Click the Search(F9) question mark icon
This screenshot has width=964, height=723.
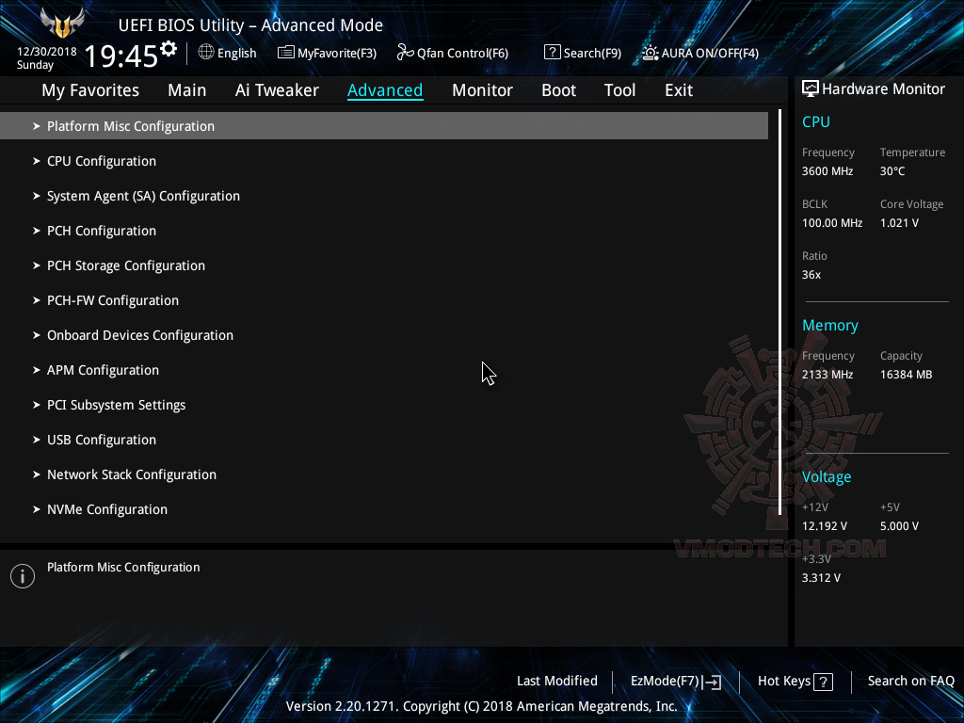[x=552, y=53]
